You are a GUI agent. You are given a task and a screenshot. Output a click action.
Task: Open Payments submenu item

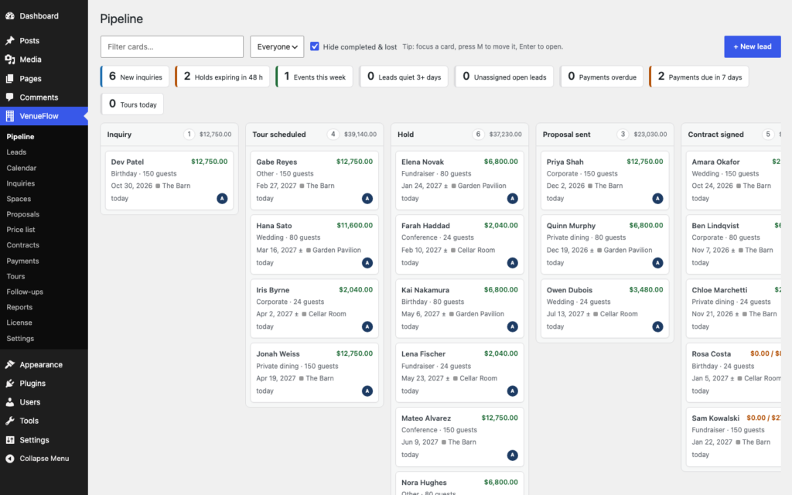[x=22, y=261]
